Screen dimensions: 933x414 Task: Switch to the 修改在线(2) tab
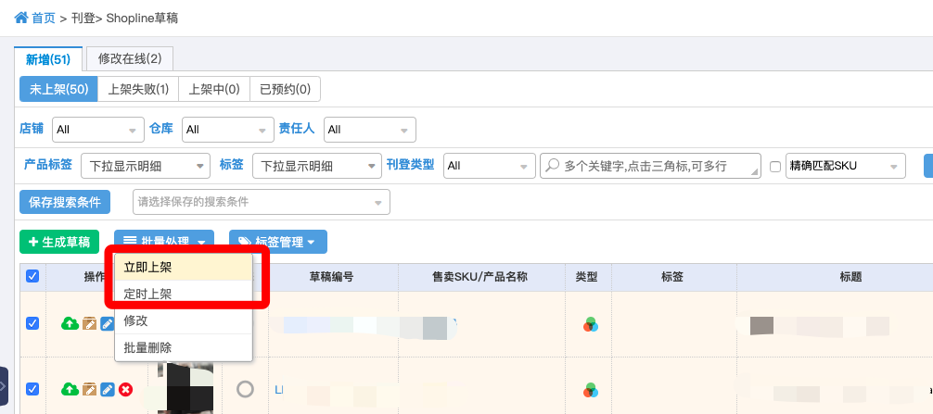click(130, 58)
